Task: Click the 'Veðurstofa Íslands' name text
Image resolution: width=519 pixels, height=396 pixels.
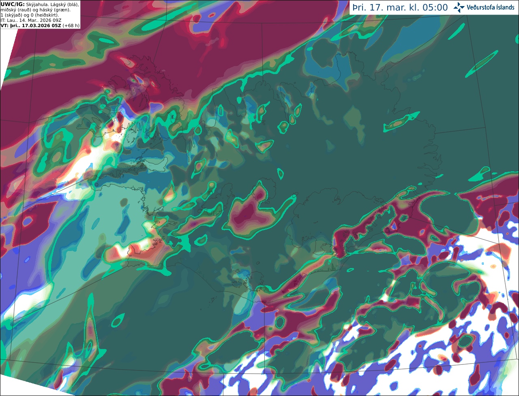Action: coord(491,7)
